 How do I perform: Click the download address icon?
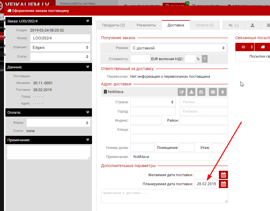(x=192, y=92)
